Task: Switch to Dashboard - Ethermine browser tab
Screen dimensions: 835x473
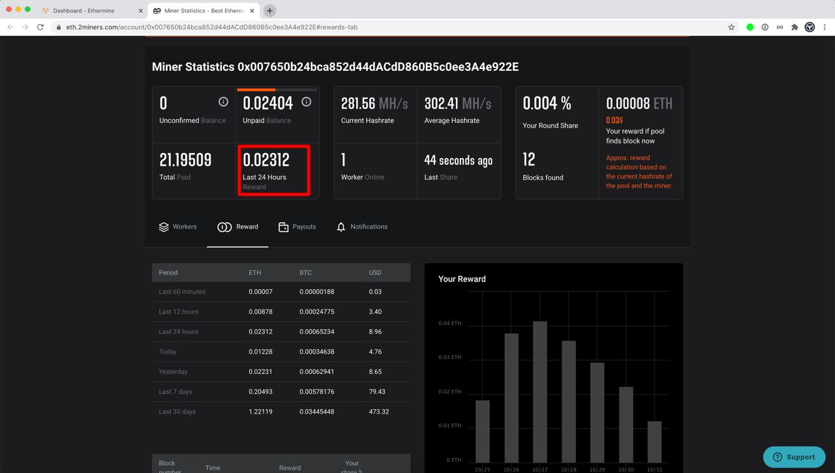Action: tap(93, 10)
